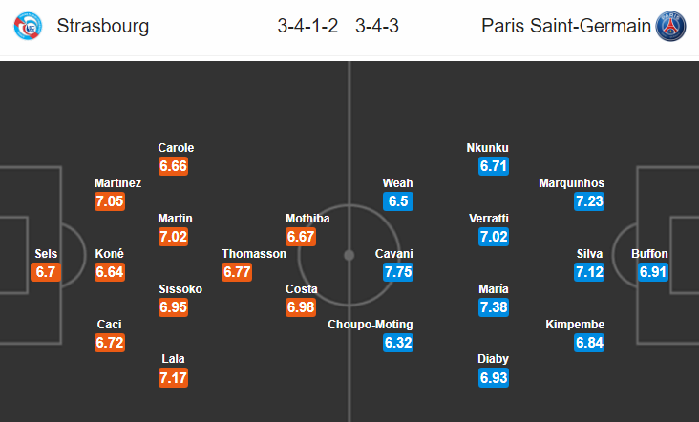
Task: Click Marquinhos' 7.23 rating badge
Action: [x=589, y=201]
